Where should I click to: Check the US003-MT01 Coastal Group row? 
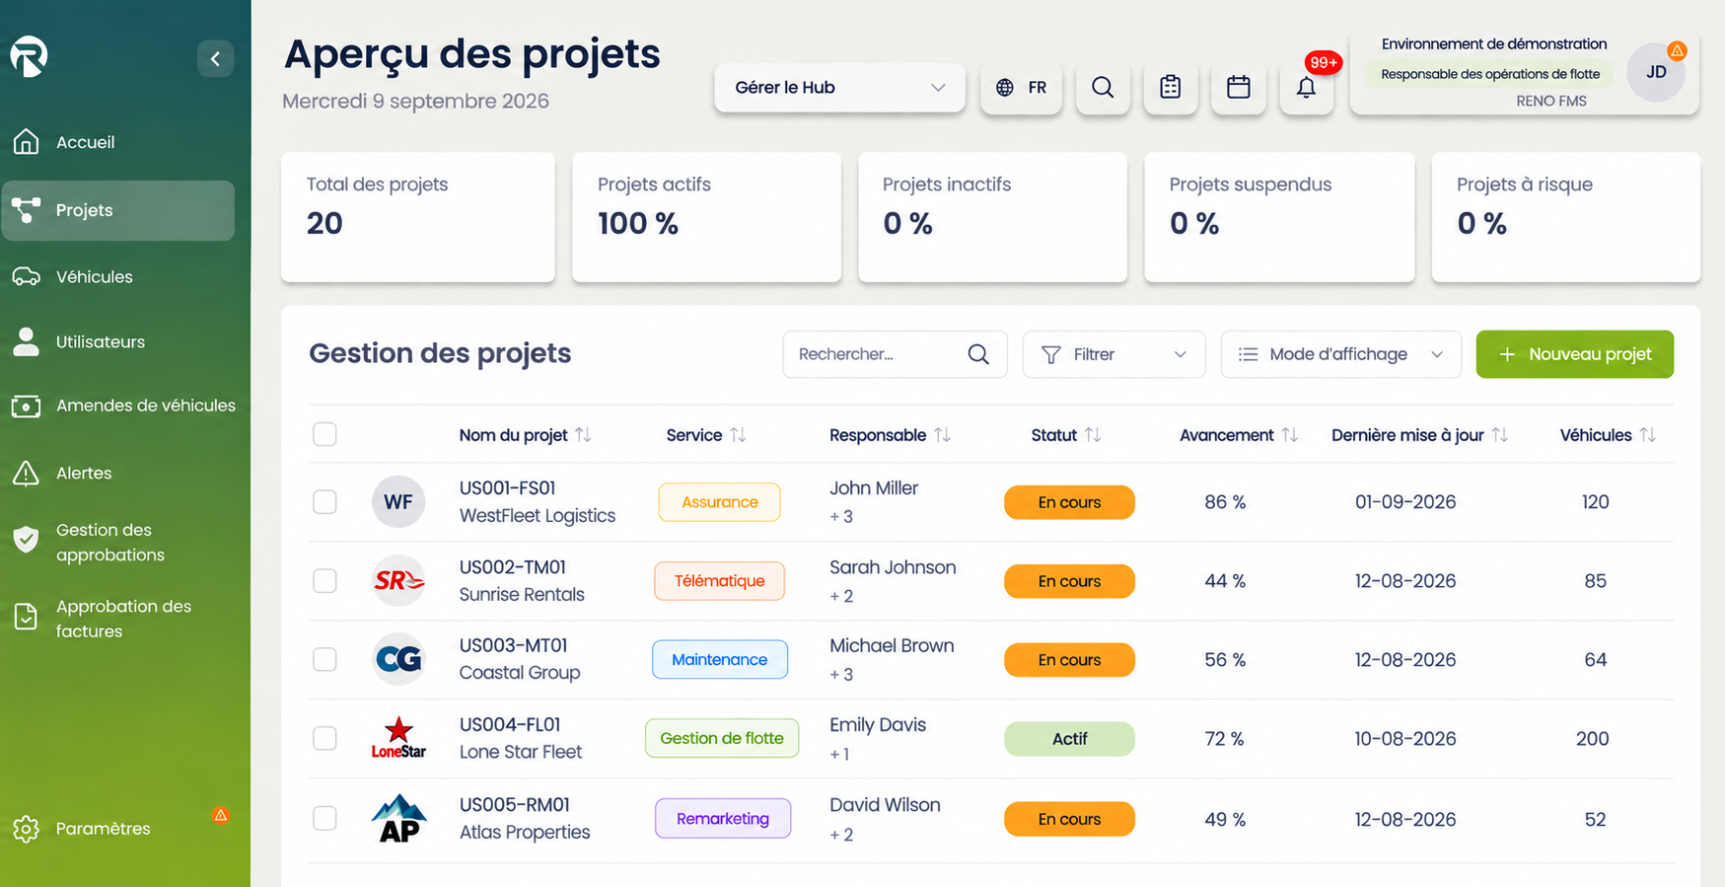click(x=324, y=659)
